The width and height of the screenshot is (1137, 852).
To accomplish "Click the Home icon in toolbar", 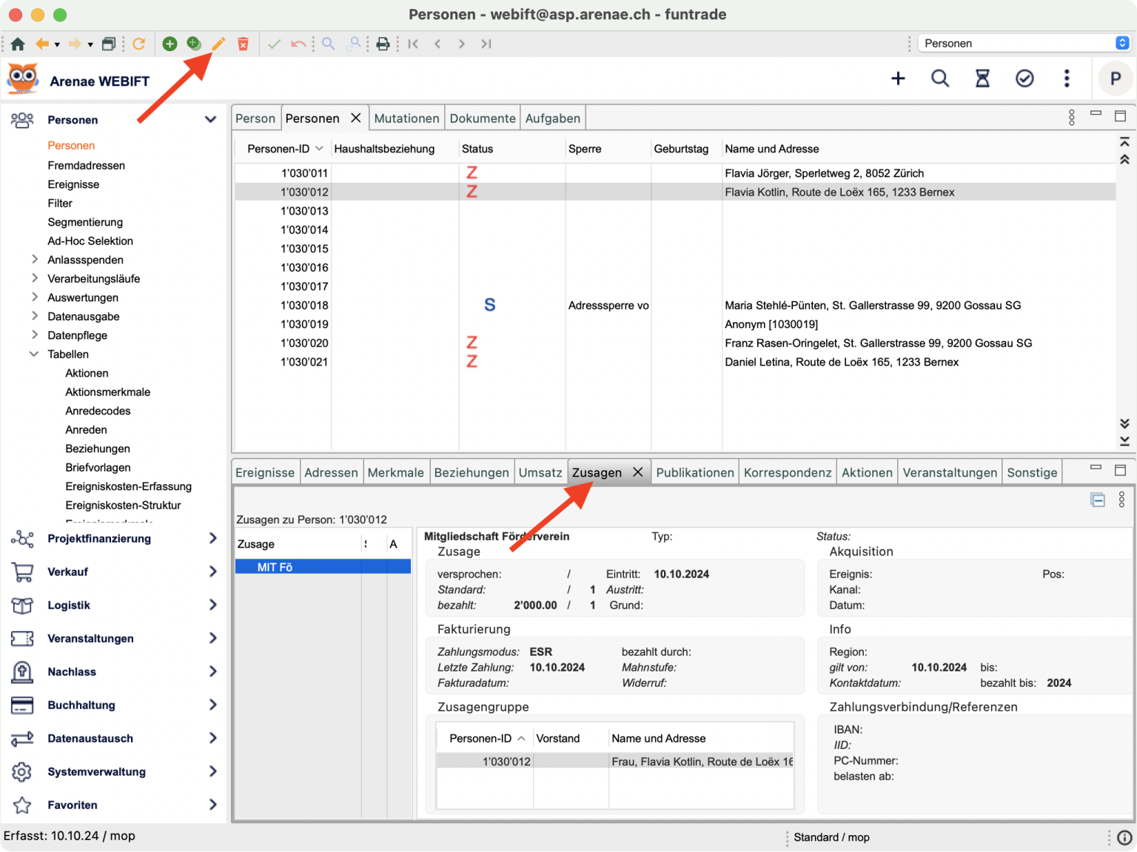I will coord(18,44).
